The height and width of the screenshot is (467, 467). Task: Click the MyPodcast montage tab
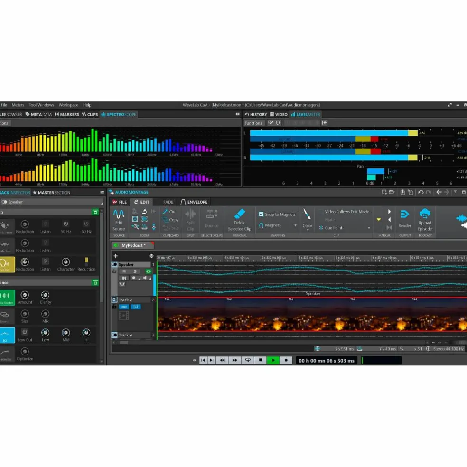tap(133, 245)
